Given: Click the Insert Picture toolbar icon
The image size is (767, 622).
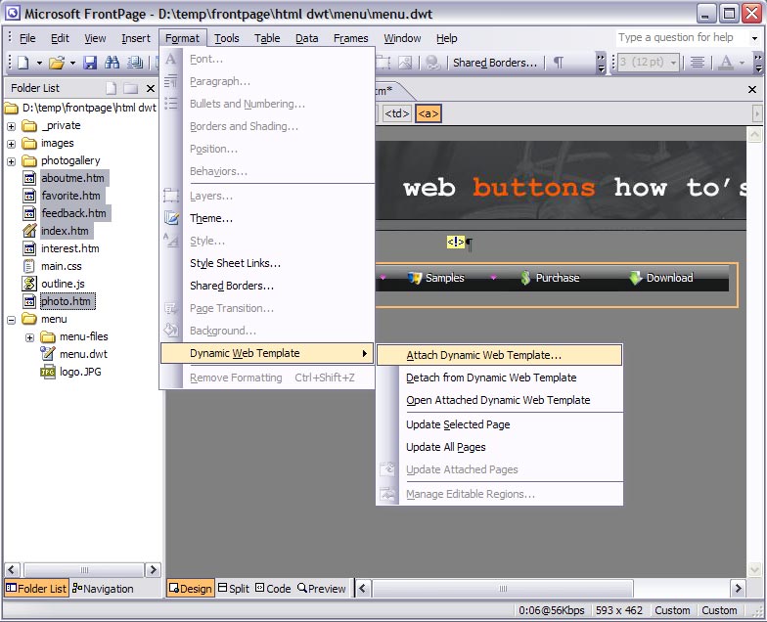Looking at the screenshot, I should 405,63.
